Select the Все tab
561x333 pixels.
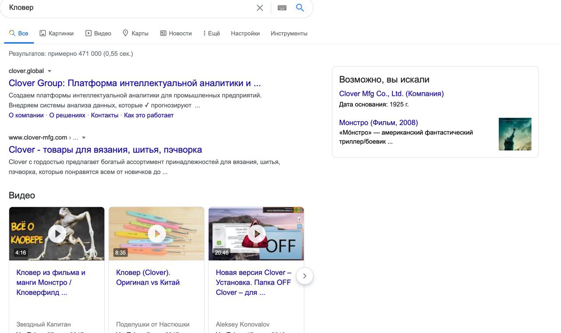(19, 33)
